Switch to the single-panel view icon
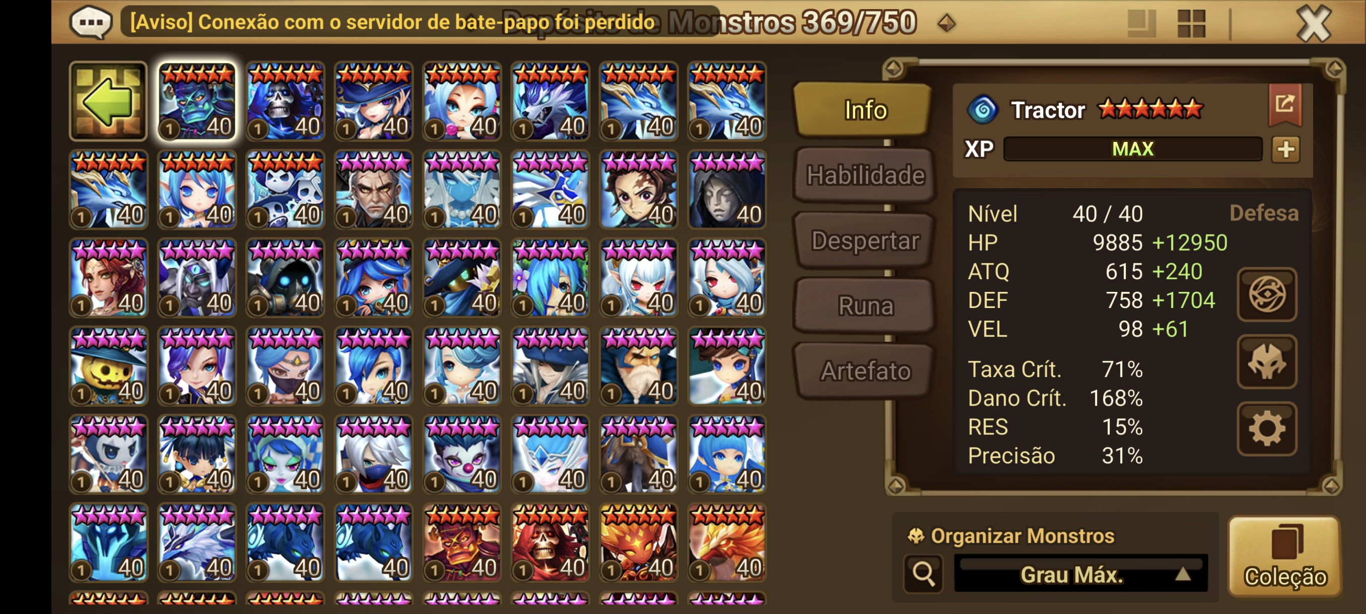The width and height of the screenshot is (1366, 614). [1141, 23]
